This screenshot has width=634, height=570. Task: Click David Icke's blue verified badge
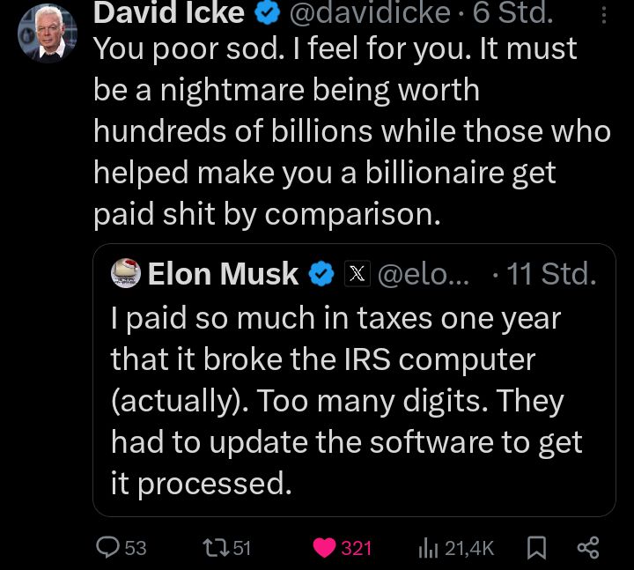(x=269, y=13)
